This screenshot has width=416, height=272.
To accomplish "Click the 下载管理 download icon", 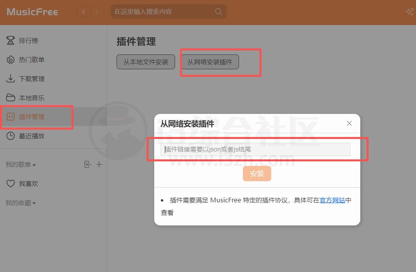I will tap(10, 78).
